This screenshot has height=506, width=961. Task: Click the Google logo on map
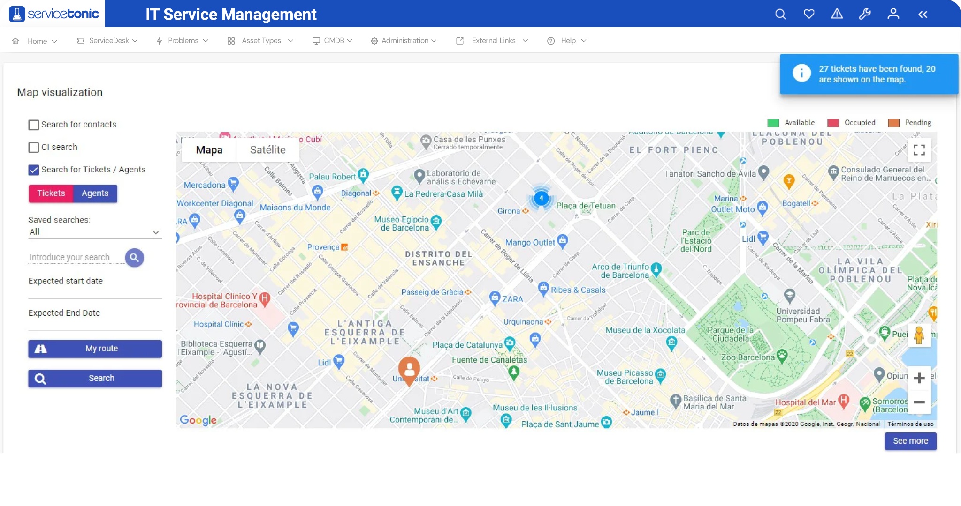click(198, 420)
